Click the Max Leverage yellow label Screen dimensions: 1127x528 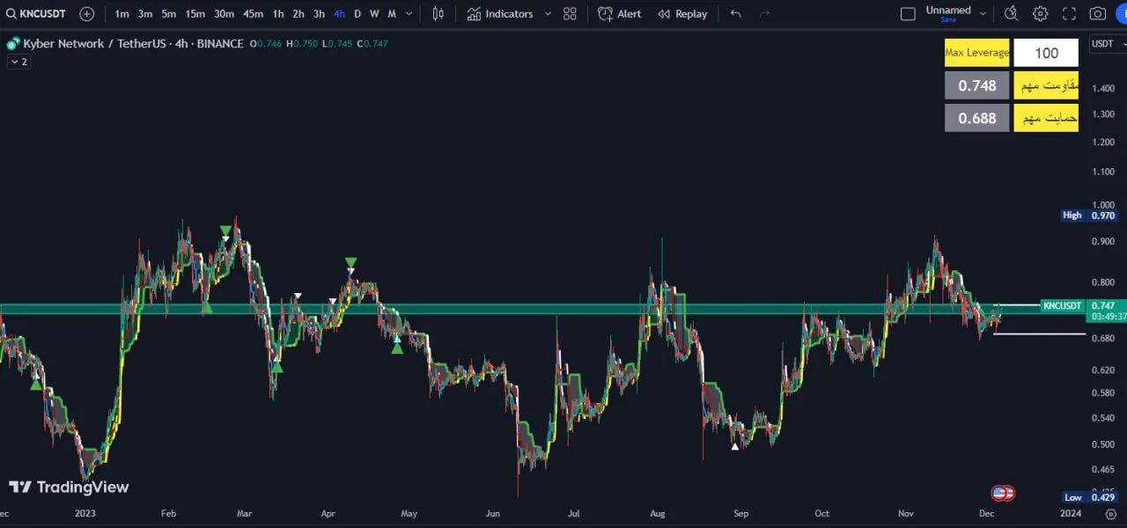coord(976,53)
